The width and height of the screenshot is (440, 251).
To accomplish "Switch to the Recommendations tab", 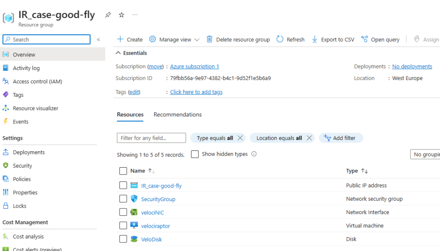I will click(x=177, y=114).
